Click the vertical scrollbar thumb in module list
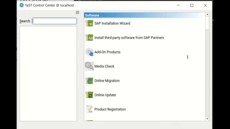The width and height of the screenshot is (230, 129). (x=207, y=23)
